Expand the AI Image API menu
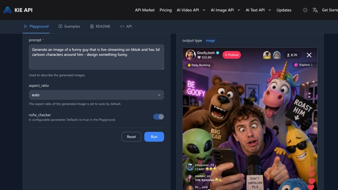The width and height of the screenshot is (338, 190). (x=225, y=10)
